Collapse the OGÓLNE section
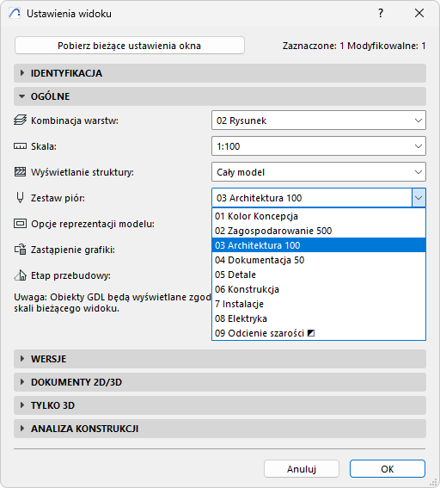Viewport: 440px width, 488px height. (220, 96)
